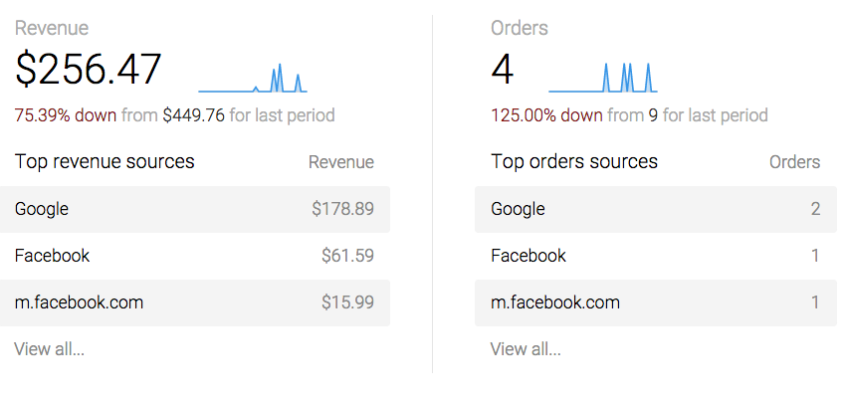Open View all revenue sources link
This screenshot has width=846, height=401.
pyautogui.click(x=49, y=349)
